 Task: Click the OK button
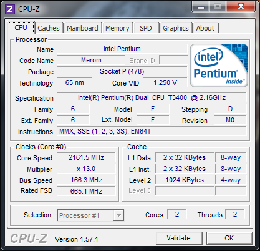pyautogui.click(x=229, y=238)
